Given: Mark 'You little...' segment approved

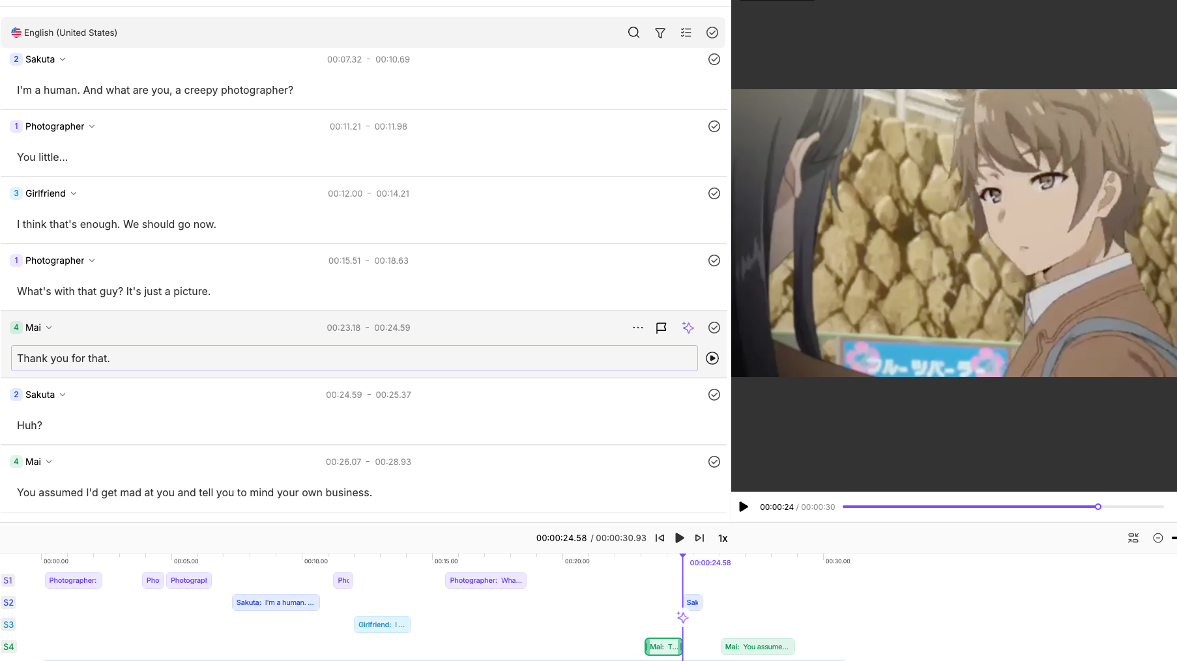Looking at the screenshot, I should point(714,126).
